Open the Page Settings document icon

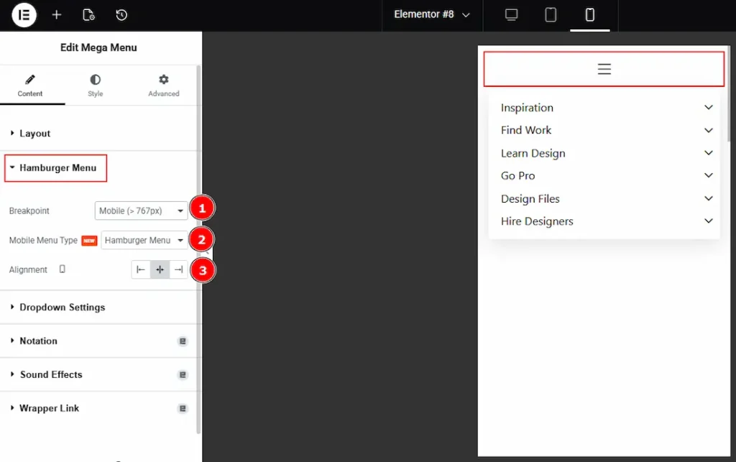(88, 14)
